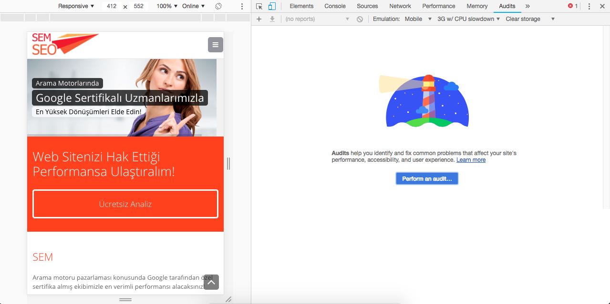Image resolution: width=610 pixels, height=304 pixels.
Task: Click the viewport width input field
Action: tap(112, 6)
